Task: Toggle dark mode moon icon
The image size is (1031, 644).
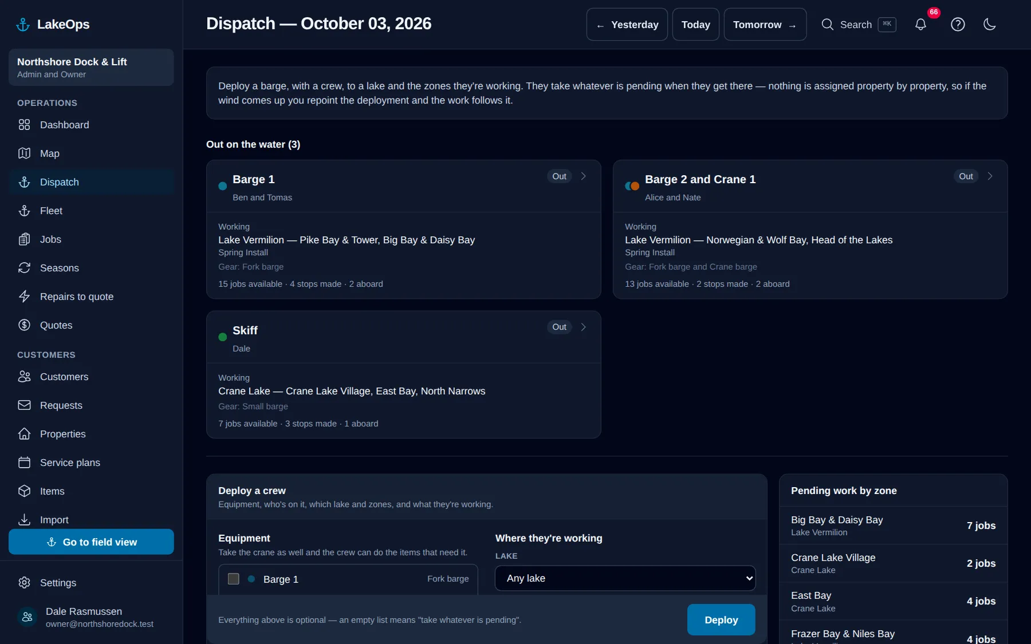Action: click(990, 25)
